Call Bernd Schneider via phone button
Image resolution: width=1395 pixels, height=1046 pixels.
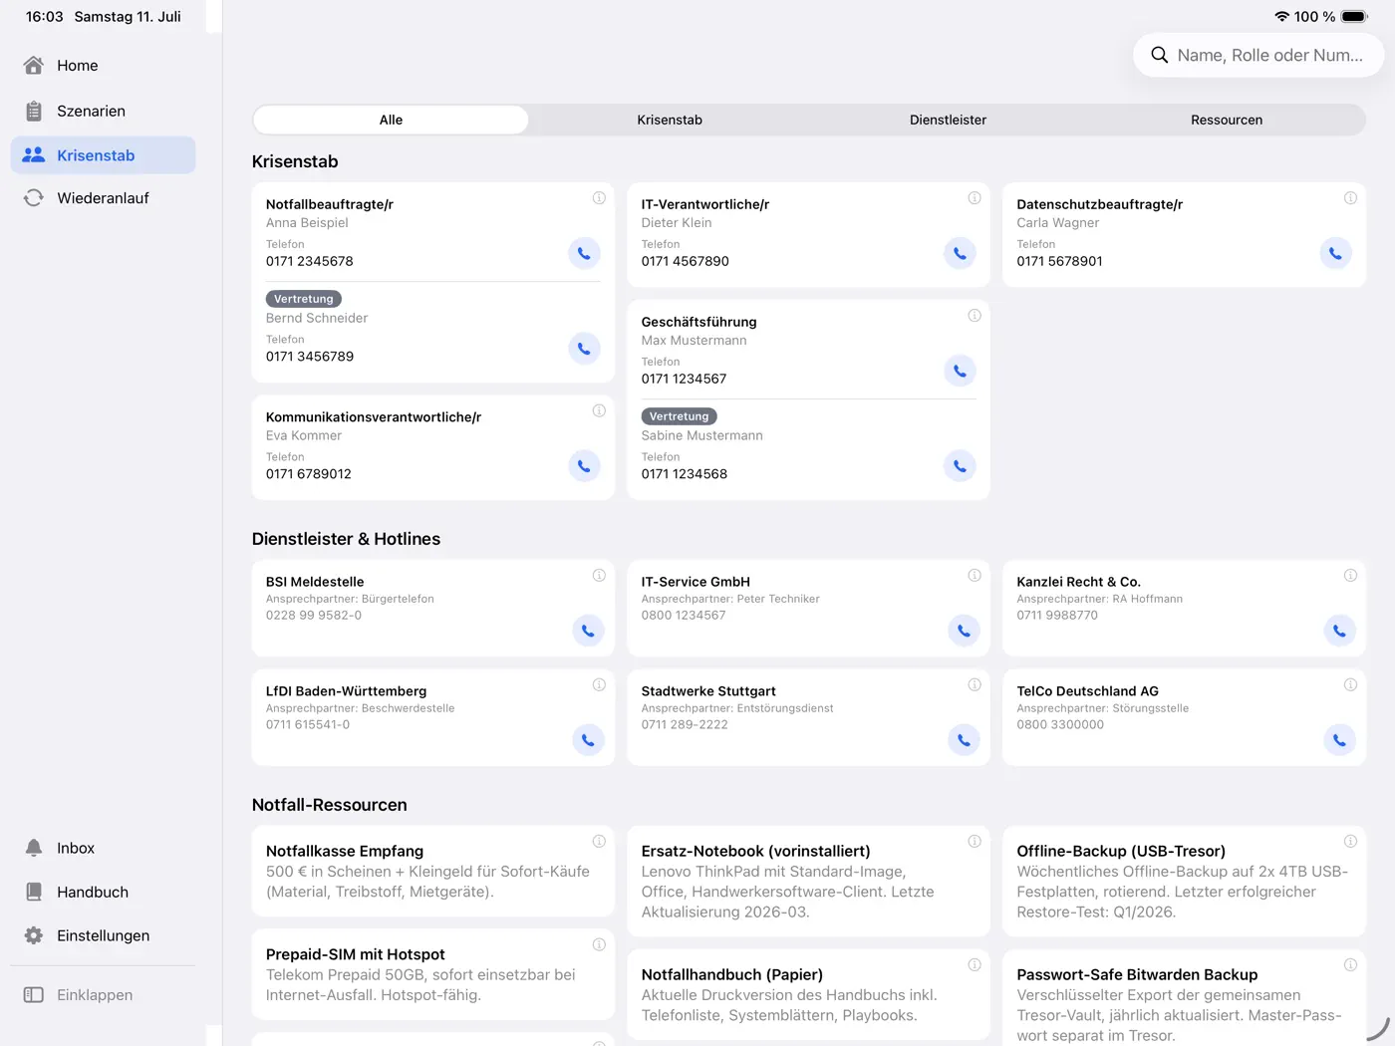pos(584,349)
